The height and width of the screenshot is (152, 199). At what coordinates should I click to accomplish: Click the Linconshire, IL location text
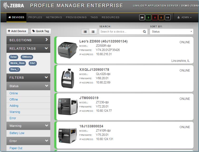click(x=181, y=61)
